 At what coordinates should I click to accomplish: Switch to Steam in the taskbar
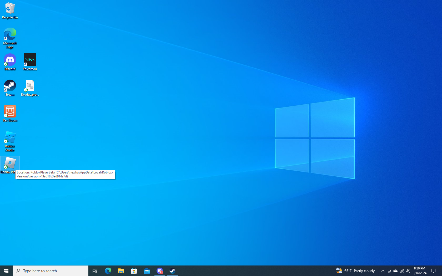(x=173, y=271)
